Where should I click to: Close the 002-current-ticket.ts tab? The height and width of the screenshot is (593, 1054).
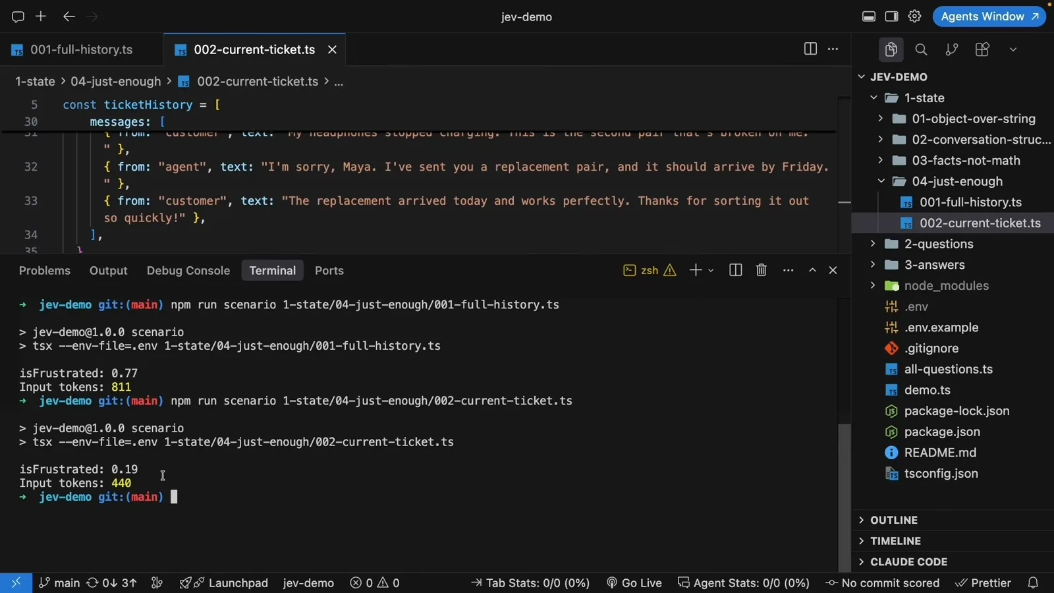point(333,49)
